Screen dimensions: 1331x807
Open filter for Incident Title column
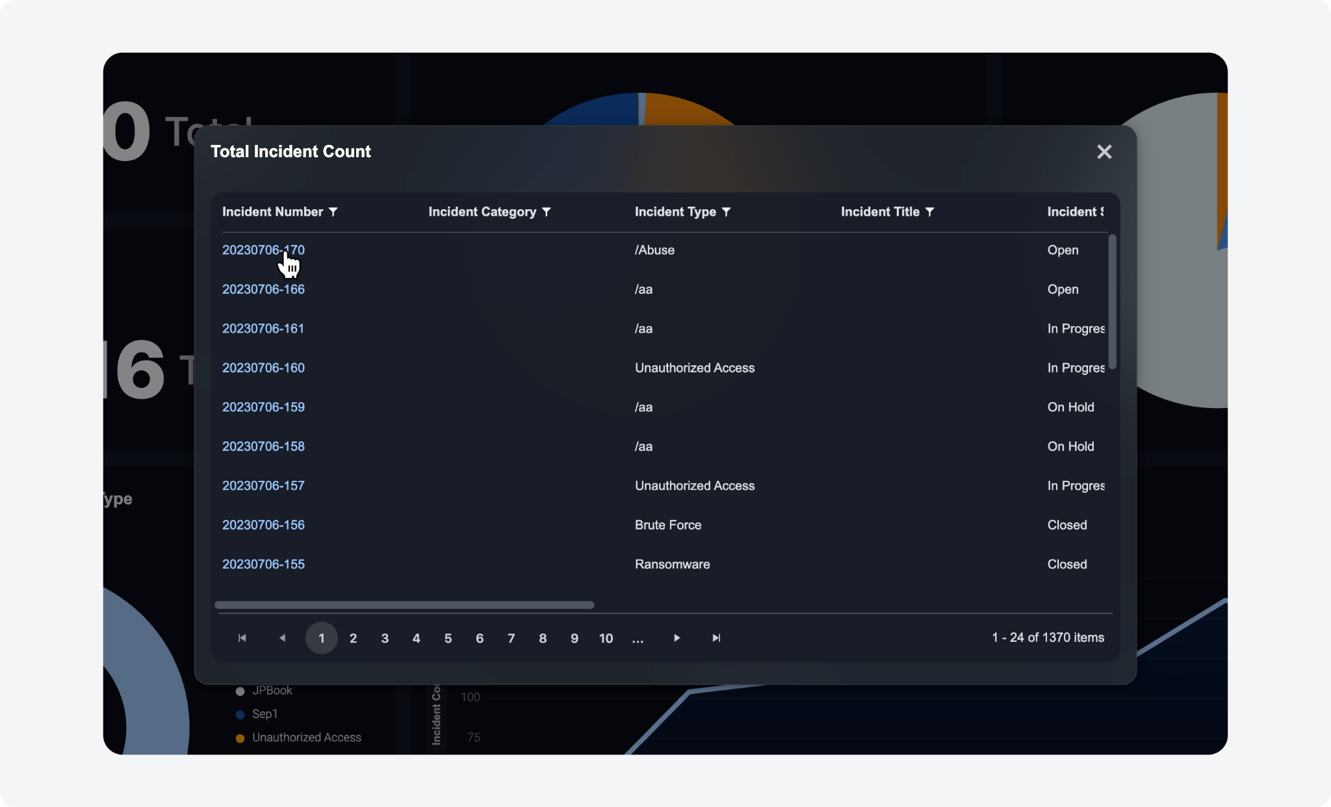coord(929,212)
